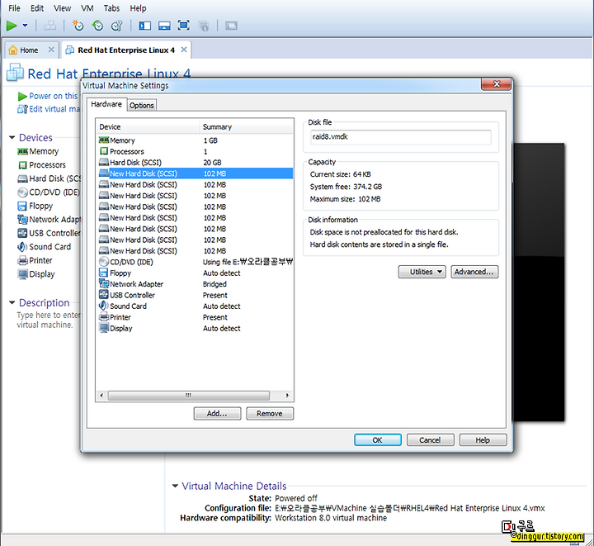Toggle the library sidebar view icon
This screenshot has width=594, height=546.
point(144,26)
